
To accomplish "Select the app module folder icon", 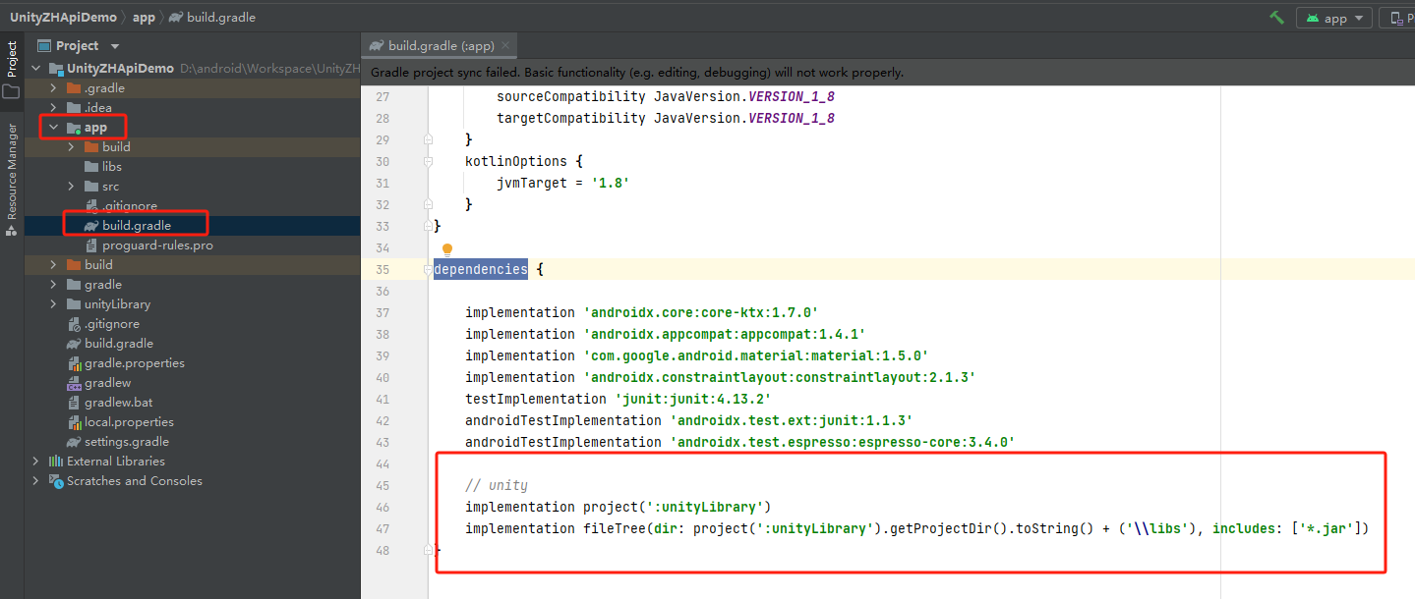I will [x=74, y=128].
